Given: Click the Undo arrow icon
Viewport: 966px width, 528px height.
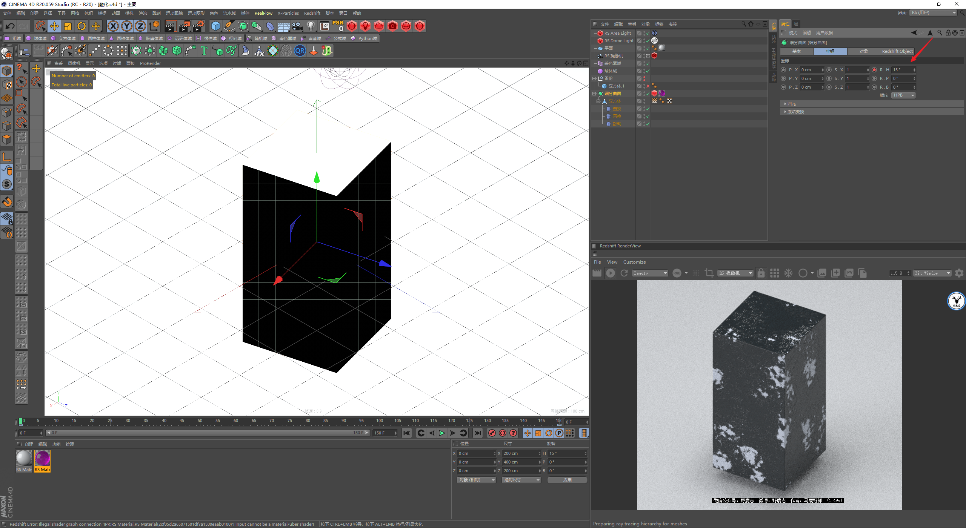Looking at the screenshot, I should click(10, 26).
